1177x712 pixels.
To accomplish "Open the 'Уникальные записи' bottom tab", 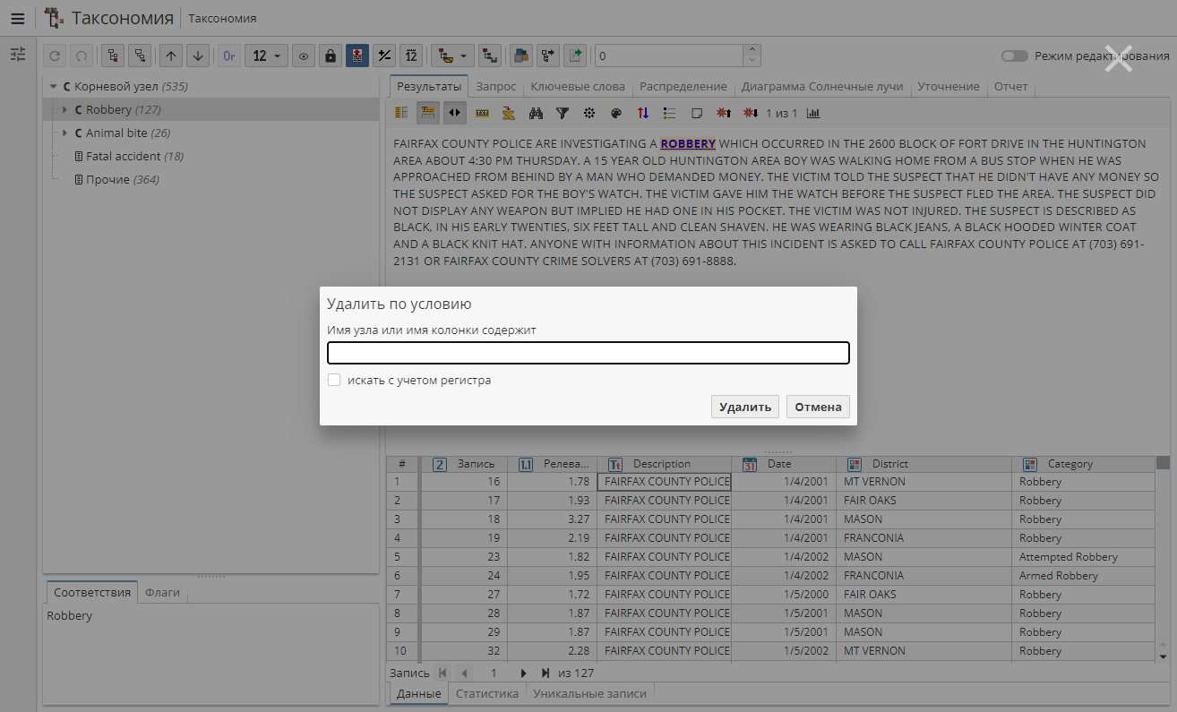I will click(589, 693).
